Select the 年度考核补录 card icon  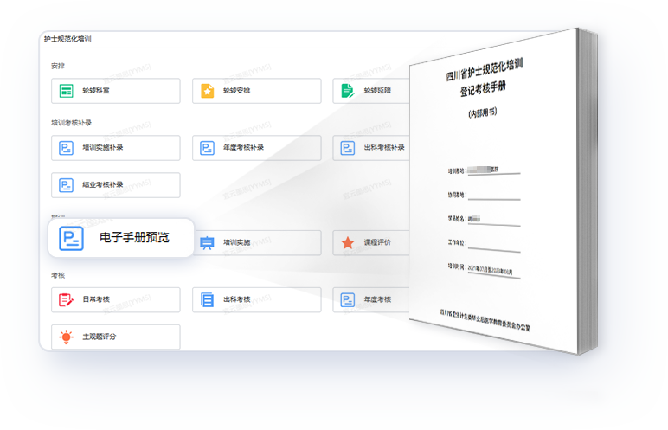(x=207, y=148)
